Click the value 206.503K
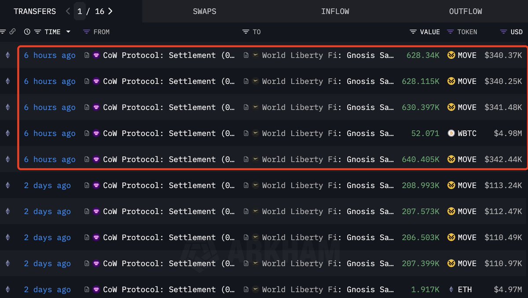Image resolution: width=528 pixels, height=298 pixels. (x=421, y=238)
